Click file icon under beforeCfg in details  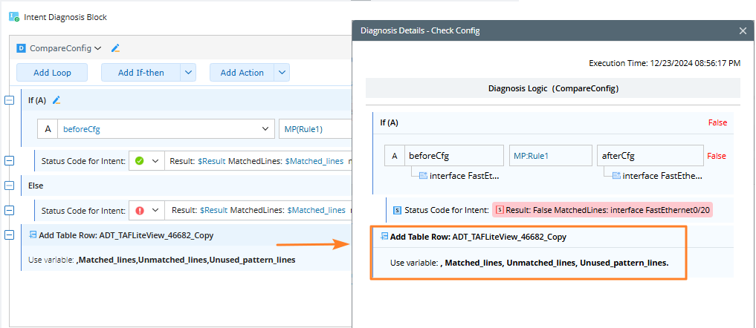click(x=422, y=176)
